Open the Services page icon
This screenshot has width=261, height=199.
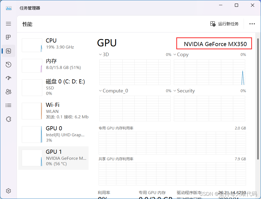pyautogui.click(x=8, y=119)
